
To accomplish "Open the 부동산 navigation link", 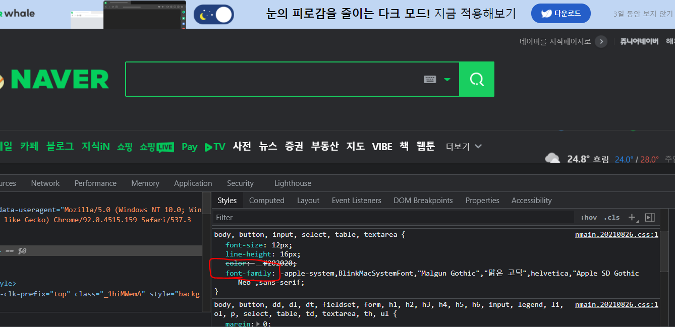I will (325, 146).
